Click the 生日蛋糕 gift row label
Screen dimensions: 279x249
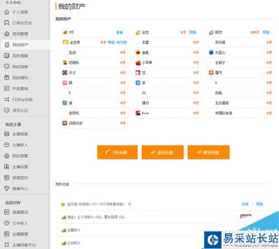222,103
